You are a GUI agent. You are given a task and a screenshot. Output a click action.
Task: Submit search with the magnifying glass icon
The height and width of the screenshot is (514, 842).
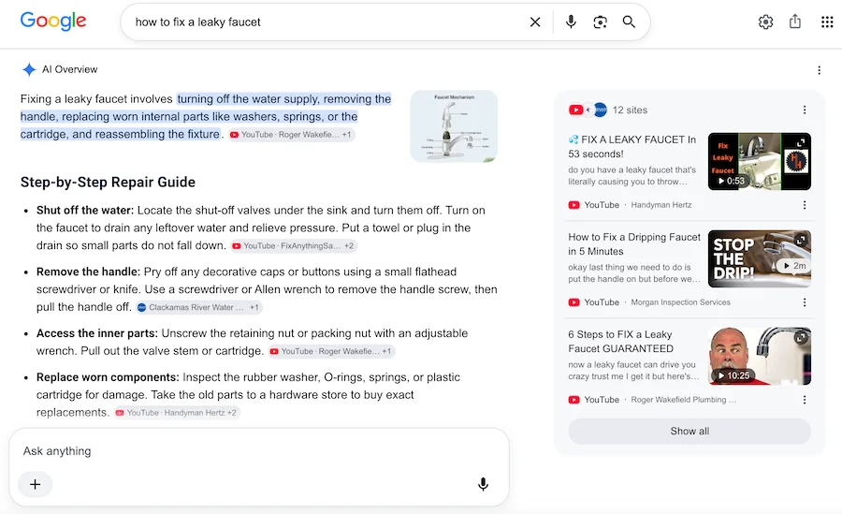pos(629,22)
